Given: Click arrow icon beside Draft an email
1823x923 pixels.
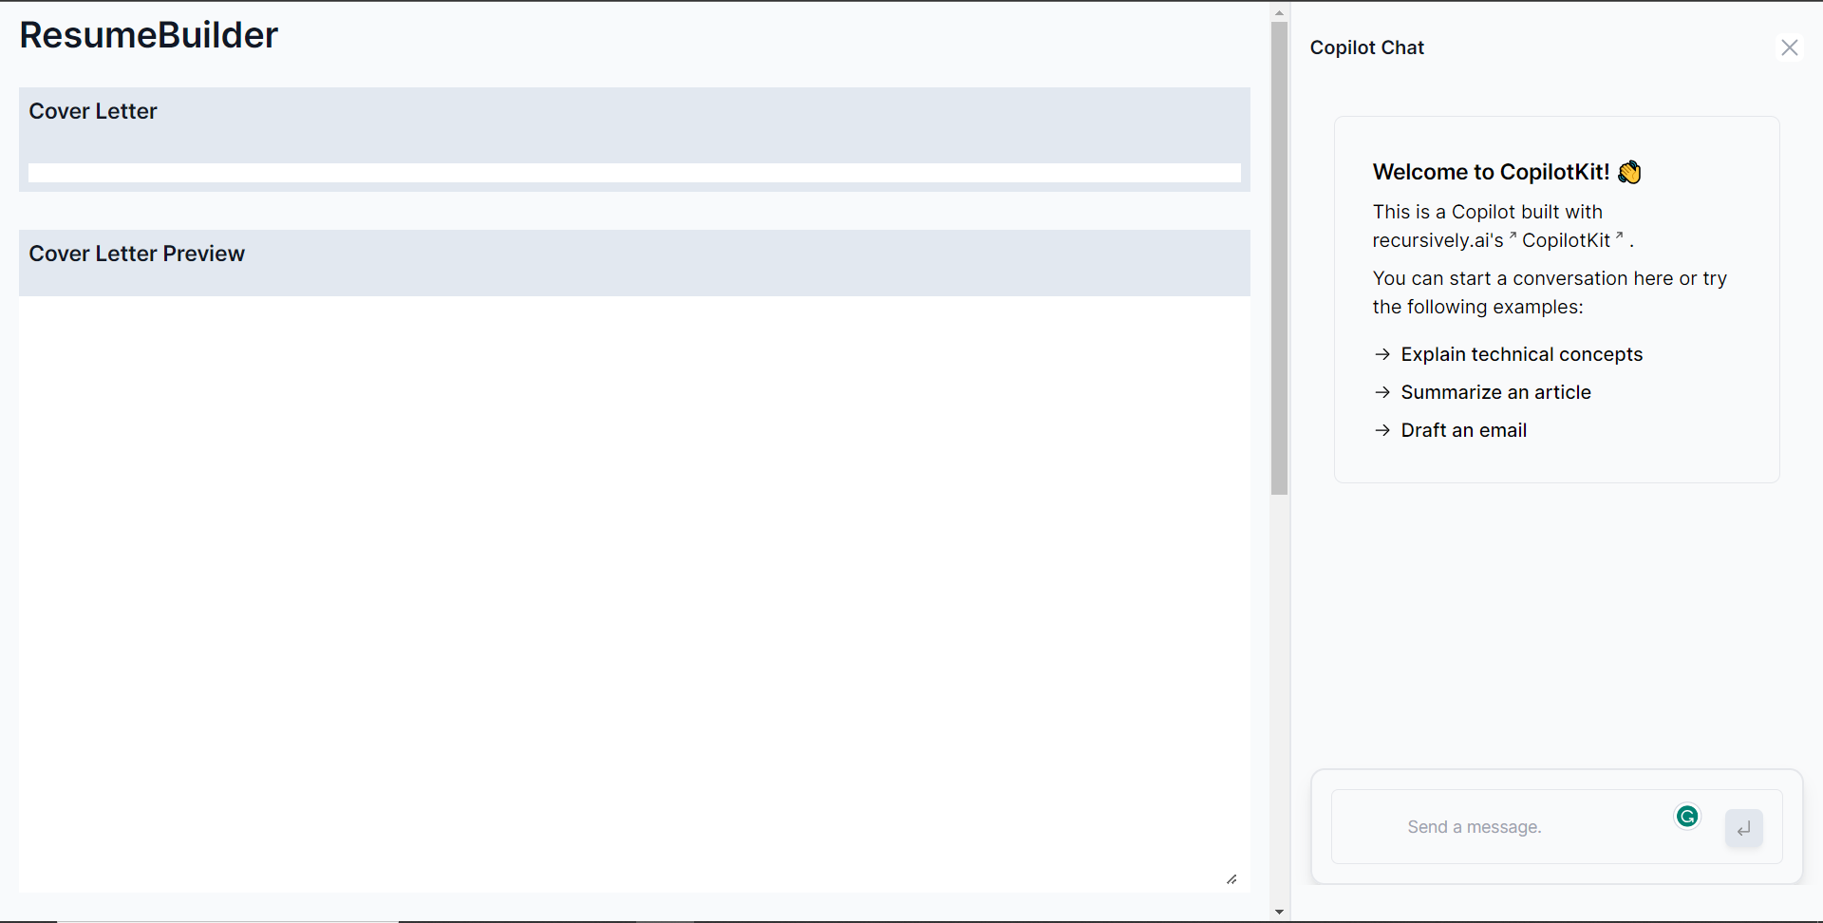Looking at the screenshot, I should (x=1382, y=430).
